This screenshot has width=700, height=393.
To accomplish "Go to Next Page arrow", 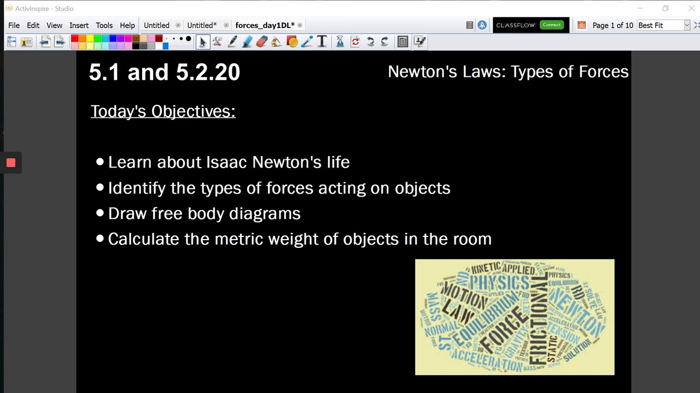I will (60, 41).
